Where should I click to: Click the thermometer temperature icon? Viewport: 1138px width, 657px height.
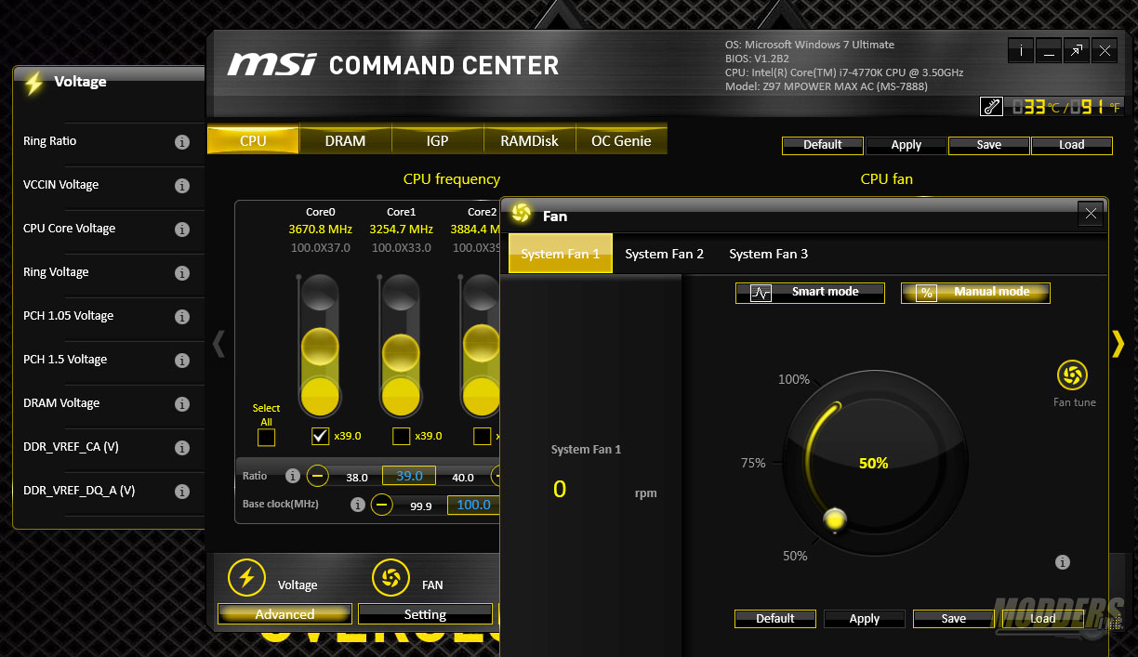(x=991, y=107)
